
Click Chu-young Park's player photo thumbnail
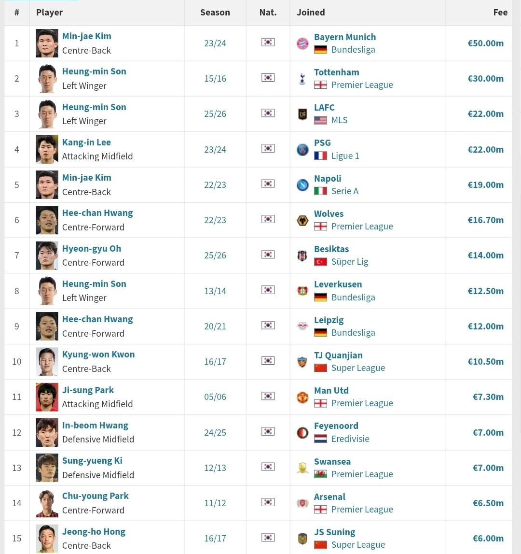[47, 503]
